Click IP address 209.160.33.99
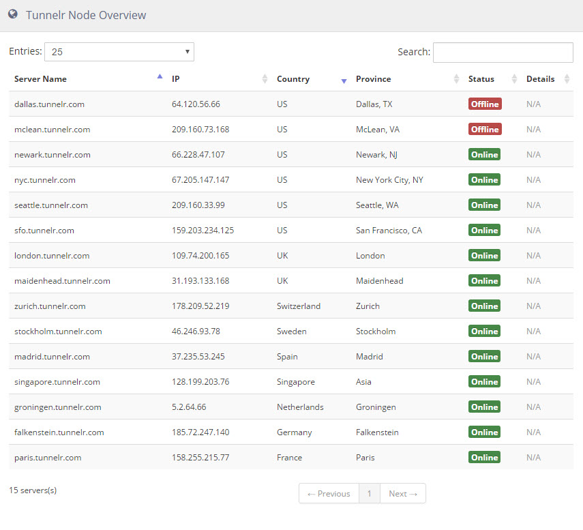 198,205
